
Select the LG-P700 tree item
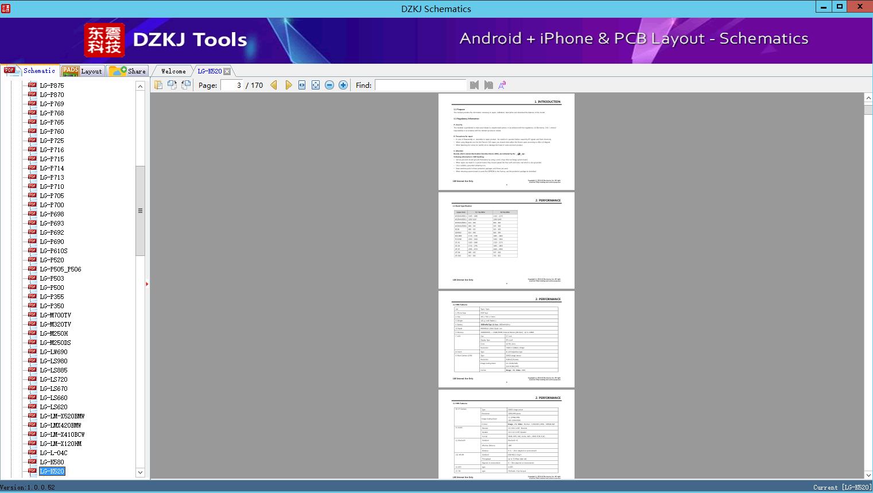point(52,205)
